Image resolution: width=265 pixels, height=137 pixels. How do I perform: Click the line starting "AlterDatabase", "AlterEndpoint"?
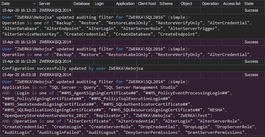tap(111, 29)
